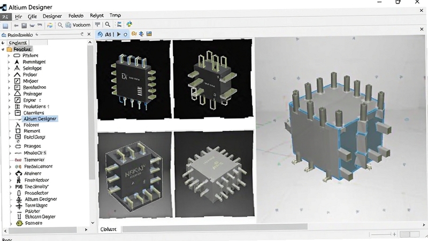The width and height of the screenshot is (428, 241).
Task: Expand the Prainager tree node
Action: pyautogui.click(x=9, y=94)
